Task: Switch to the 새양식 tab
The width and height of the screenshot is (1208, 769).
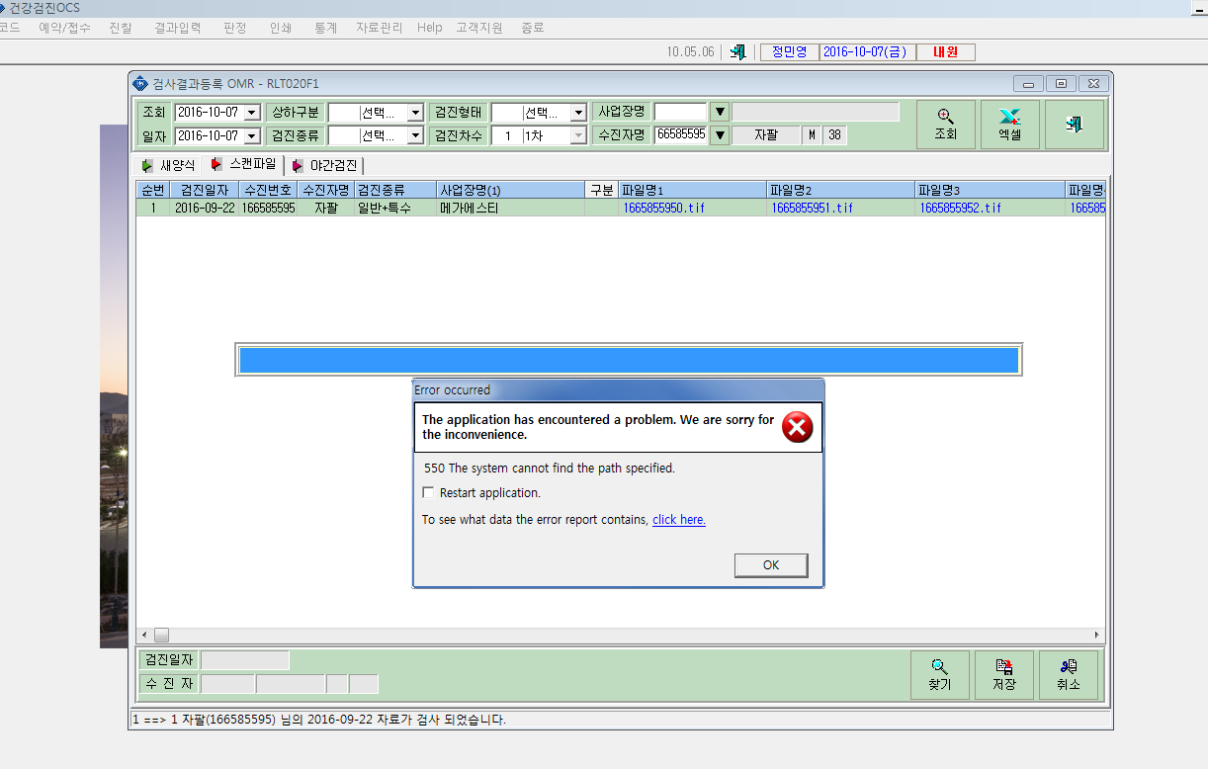Action: point(169,165)
